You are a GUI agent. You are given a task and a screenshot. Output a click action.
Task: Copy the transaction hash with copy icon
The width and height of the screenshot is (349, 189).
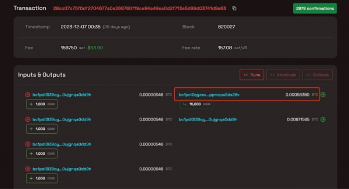pos(234,8)
